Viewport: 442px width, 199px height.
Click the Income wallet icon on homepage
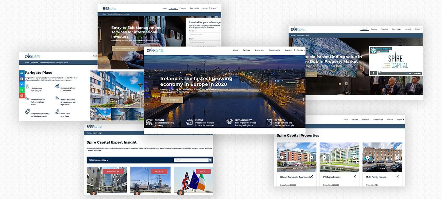(x=189, y=122)
